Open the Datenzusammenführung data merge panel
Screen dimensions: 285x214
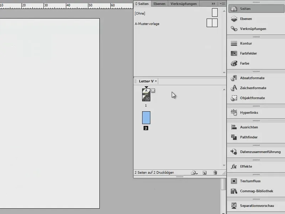coord(256,152)
